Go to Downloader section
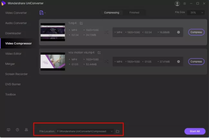Screen dimensions: 209x138 click(x=13, y=33)
